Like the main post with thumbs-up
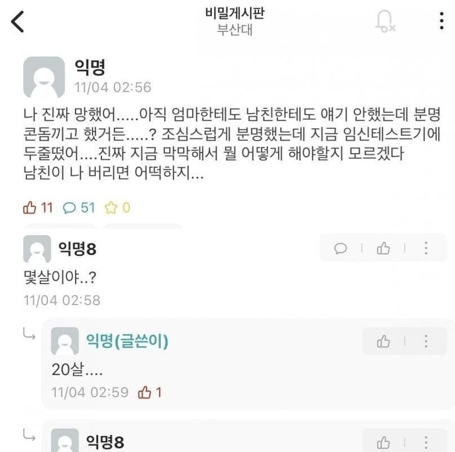Screen dimensions: 455x452 coord(30,208)
